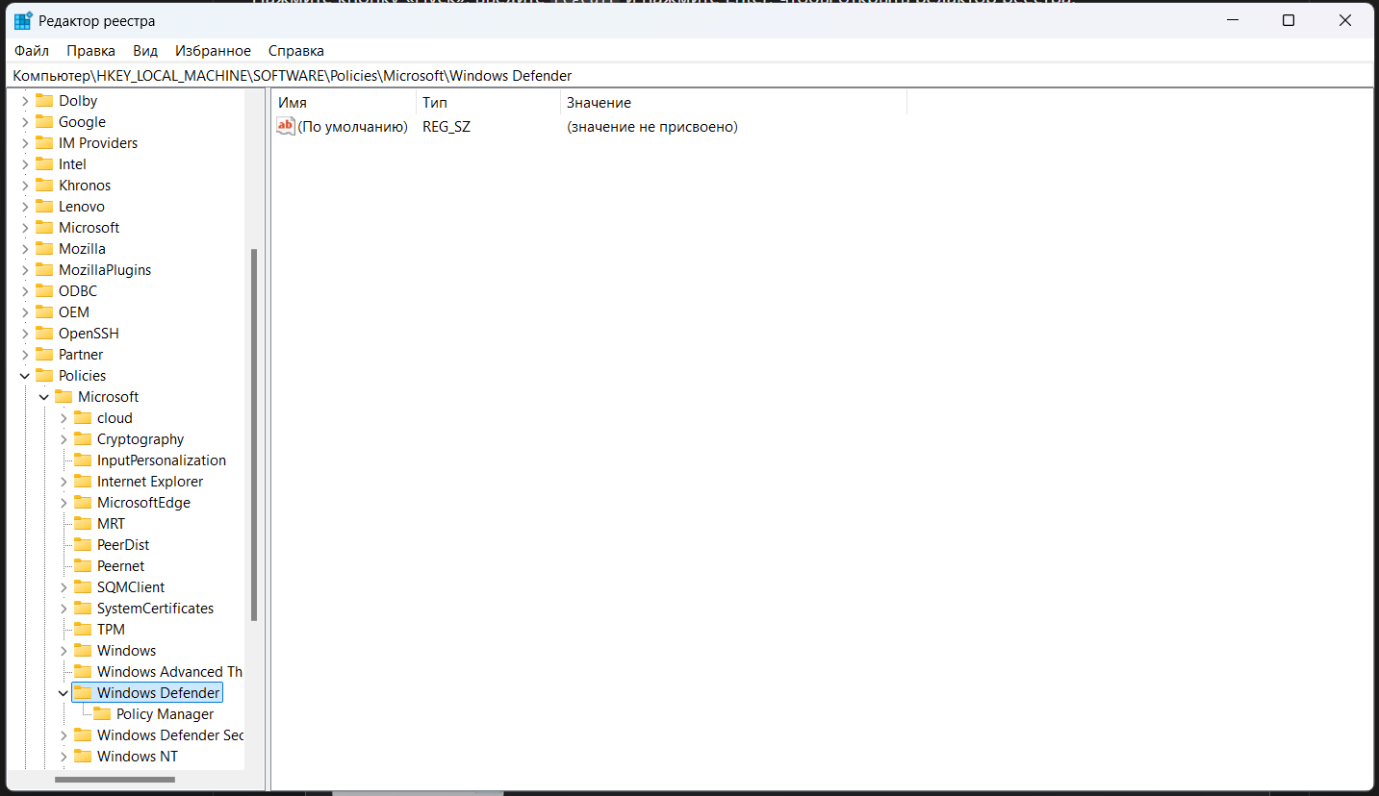Click the Policy Manager folder icon
The height and width of the screenshot is (796, 1379).
[x=102, y=714]
